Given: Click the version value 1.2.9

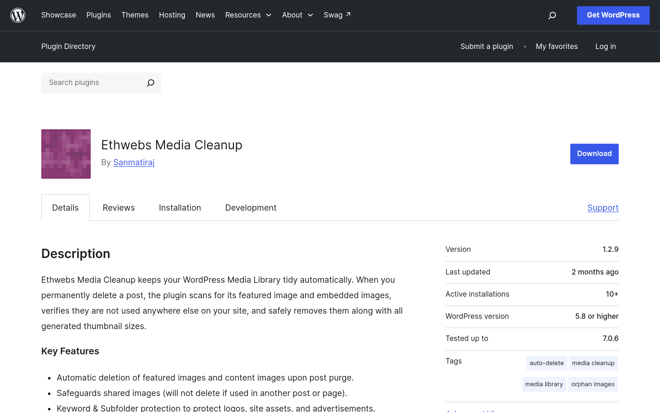Looking at the screenshot, I should [610, 249].
